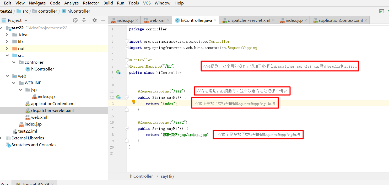Screen dimensions: 389x185
Task: Click the Spring leaf icon on applicationContext.xml tab
Action: pyautogui.click(x=315, y=20)
